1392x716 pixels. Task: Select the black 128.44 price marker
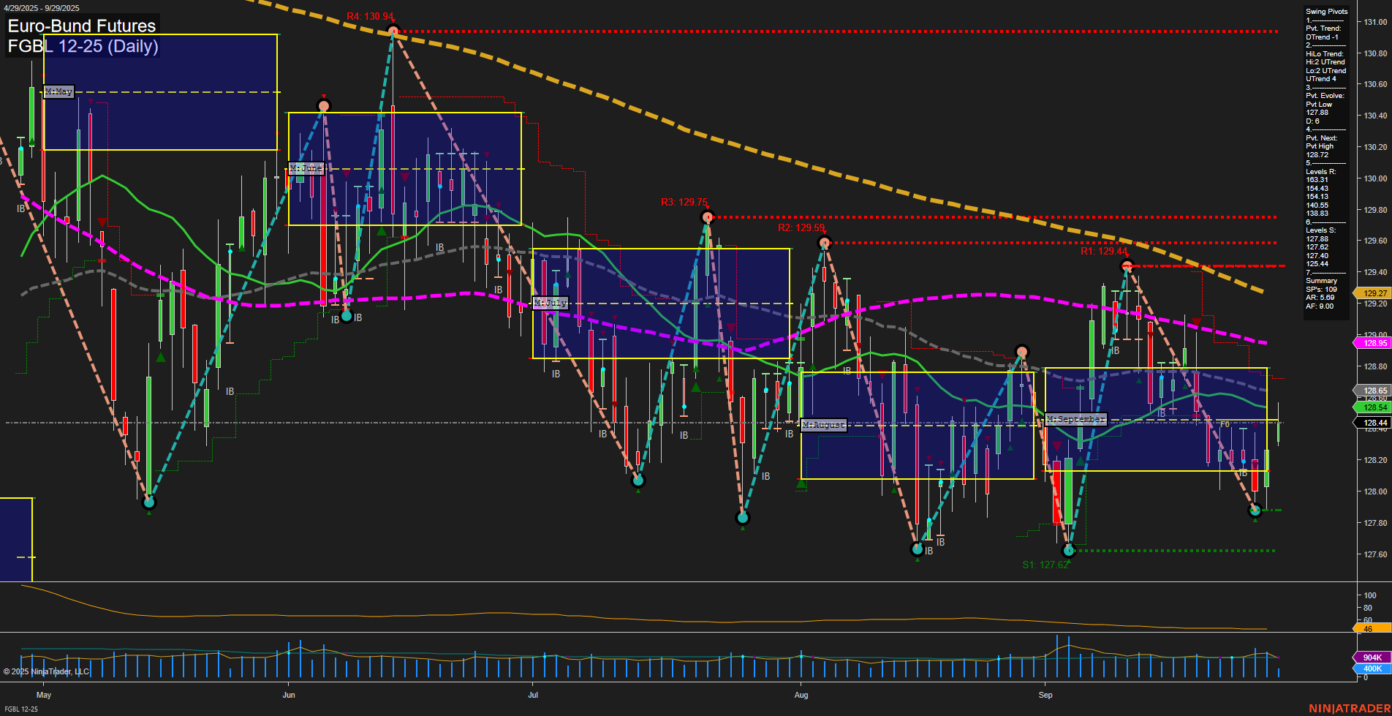pos(1372,423)
